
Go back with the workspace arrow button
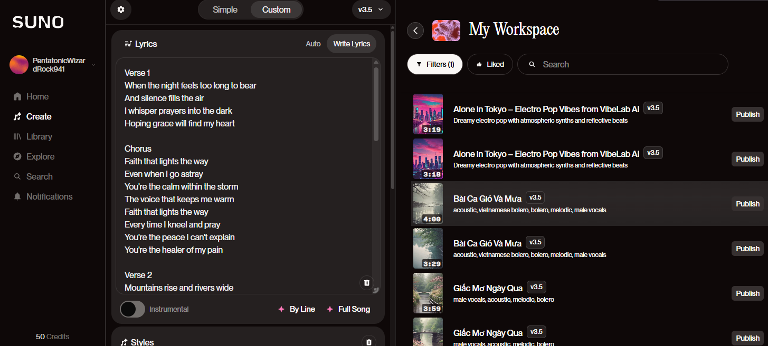point(415,31)
